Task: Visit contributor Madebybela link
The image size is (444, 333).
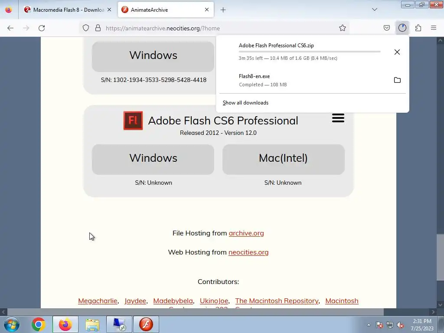Action: (x=173, y=301)
